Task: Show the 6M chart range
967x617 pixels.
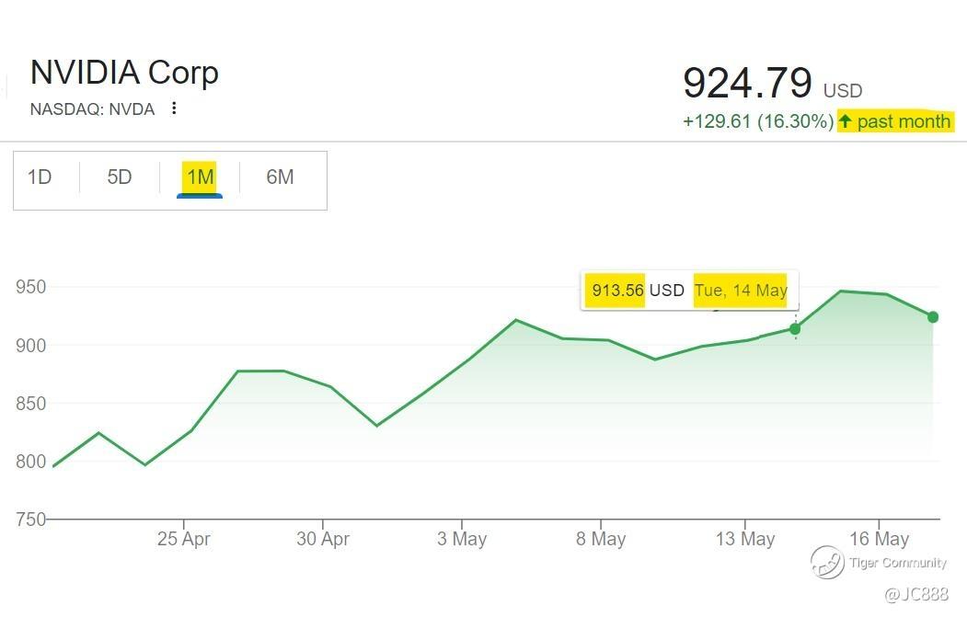Action: tap(280, 177)
